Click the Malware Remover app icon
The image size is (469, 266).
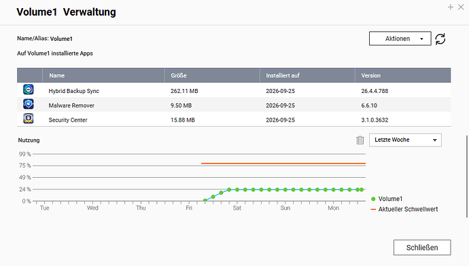click(x=29, y=104)
